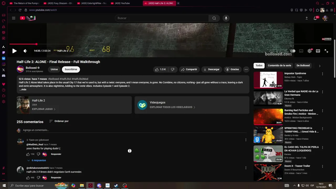Open Instagram in the Opera sidebar
The image size is (336, 189).
(3, 64)
